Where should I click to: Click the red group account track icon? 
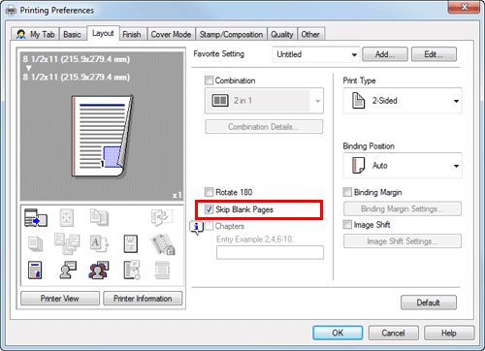click(99, 271)
